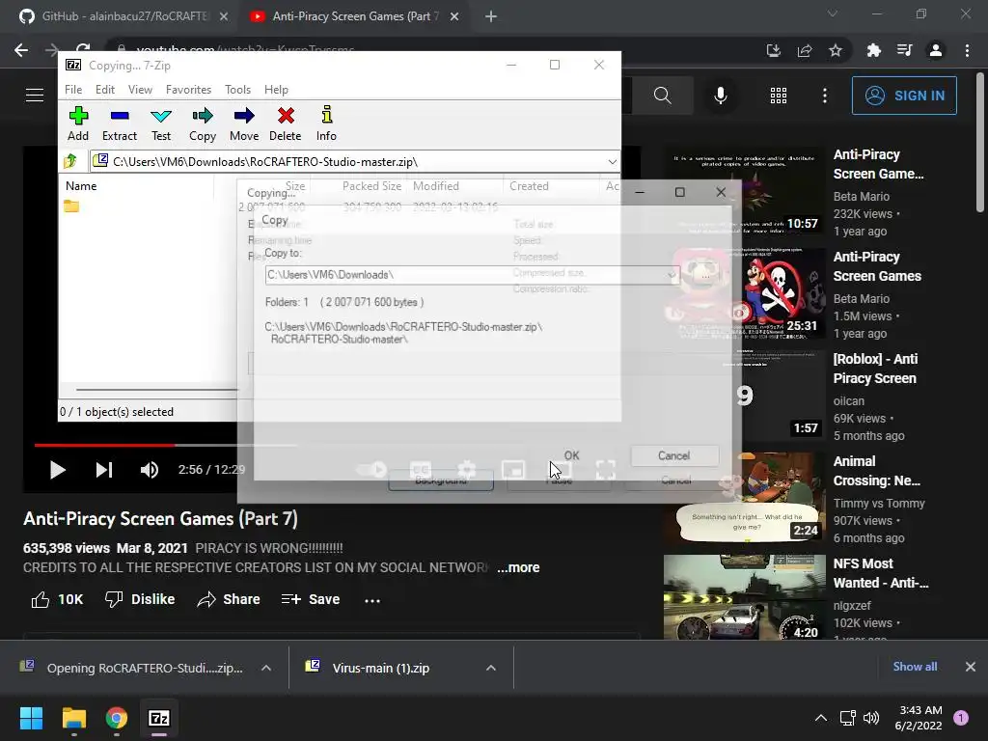Open more actions ellipsis under video
The image size is (988, 741).
click(x=372, y=600)
